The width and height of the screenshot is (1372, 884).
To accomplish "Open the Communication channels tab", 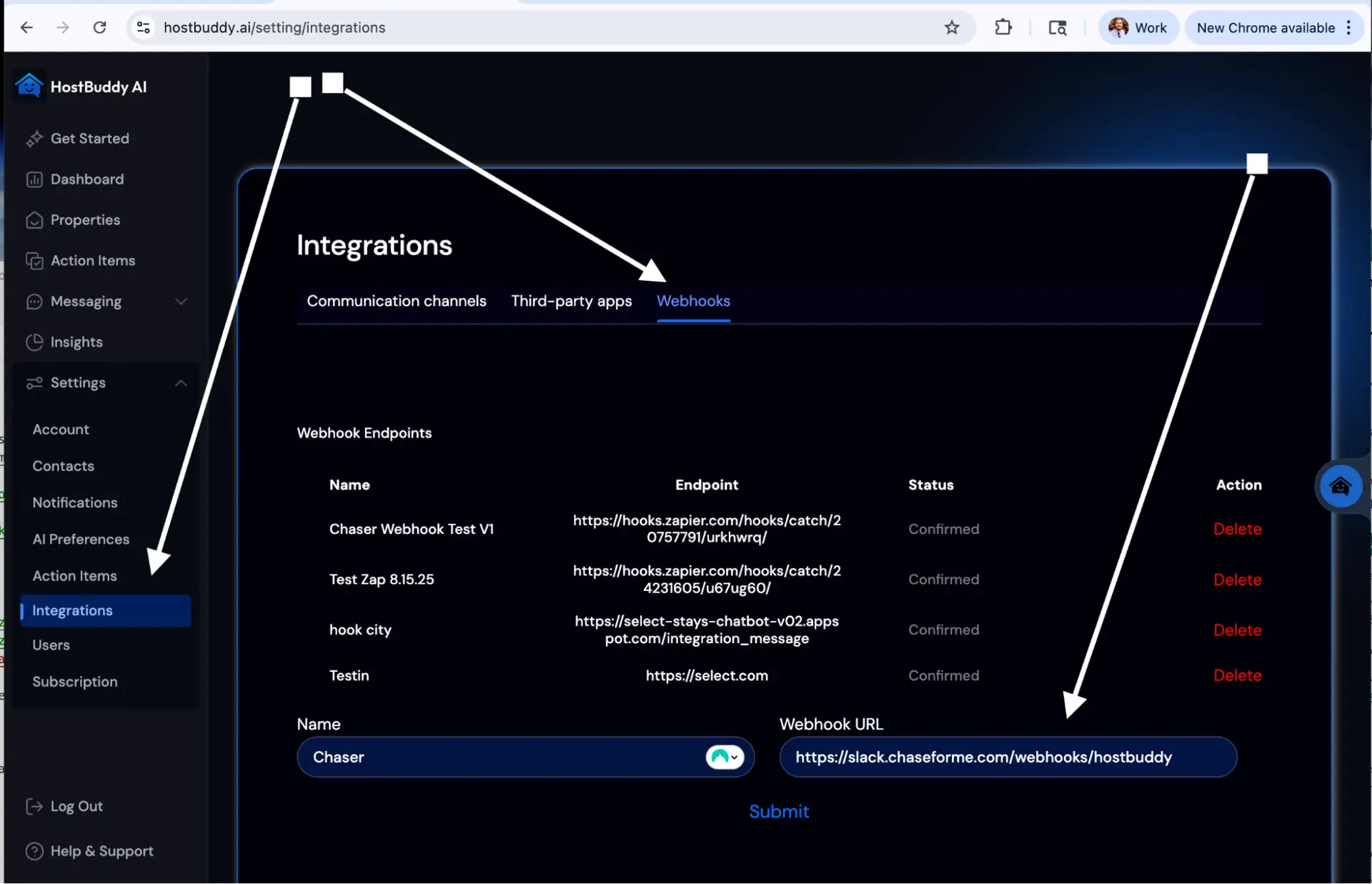I will pos(397,301).
